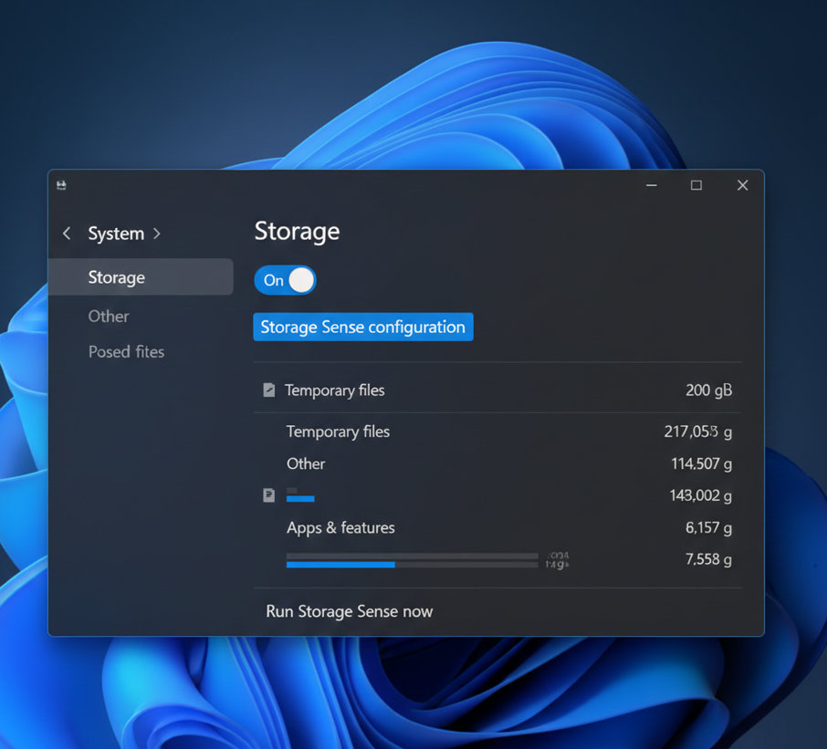
Task: Click the document icon beside the Temporary files heading
Action: [269, 390]
